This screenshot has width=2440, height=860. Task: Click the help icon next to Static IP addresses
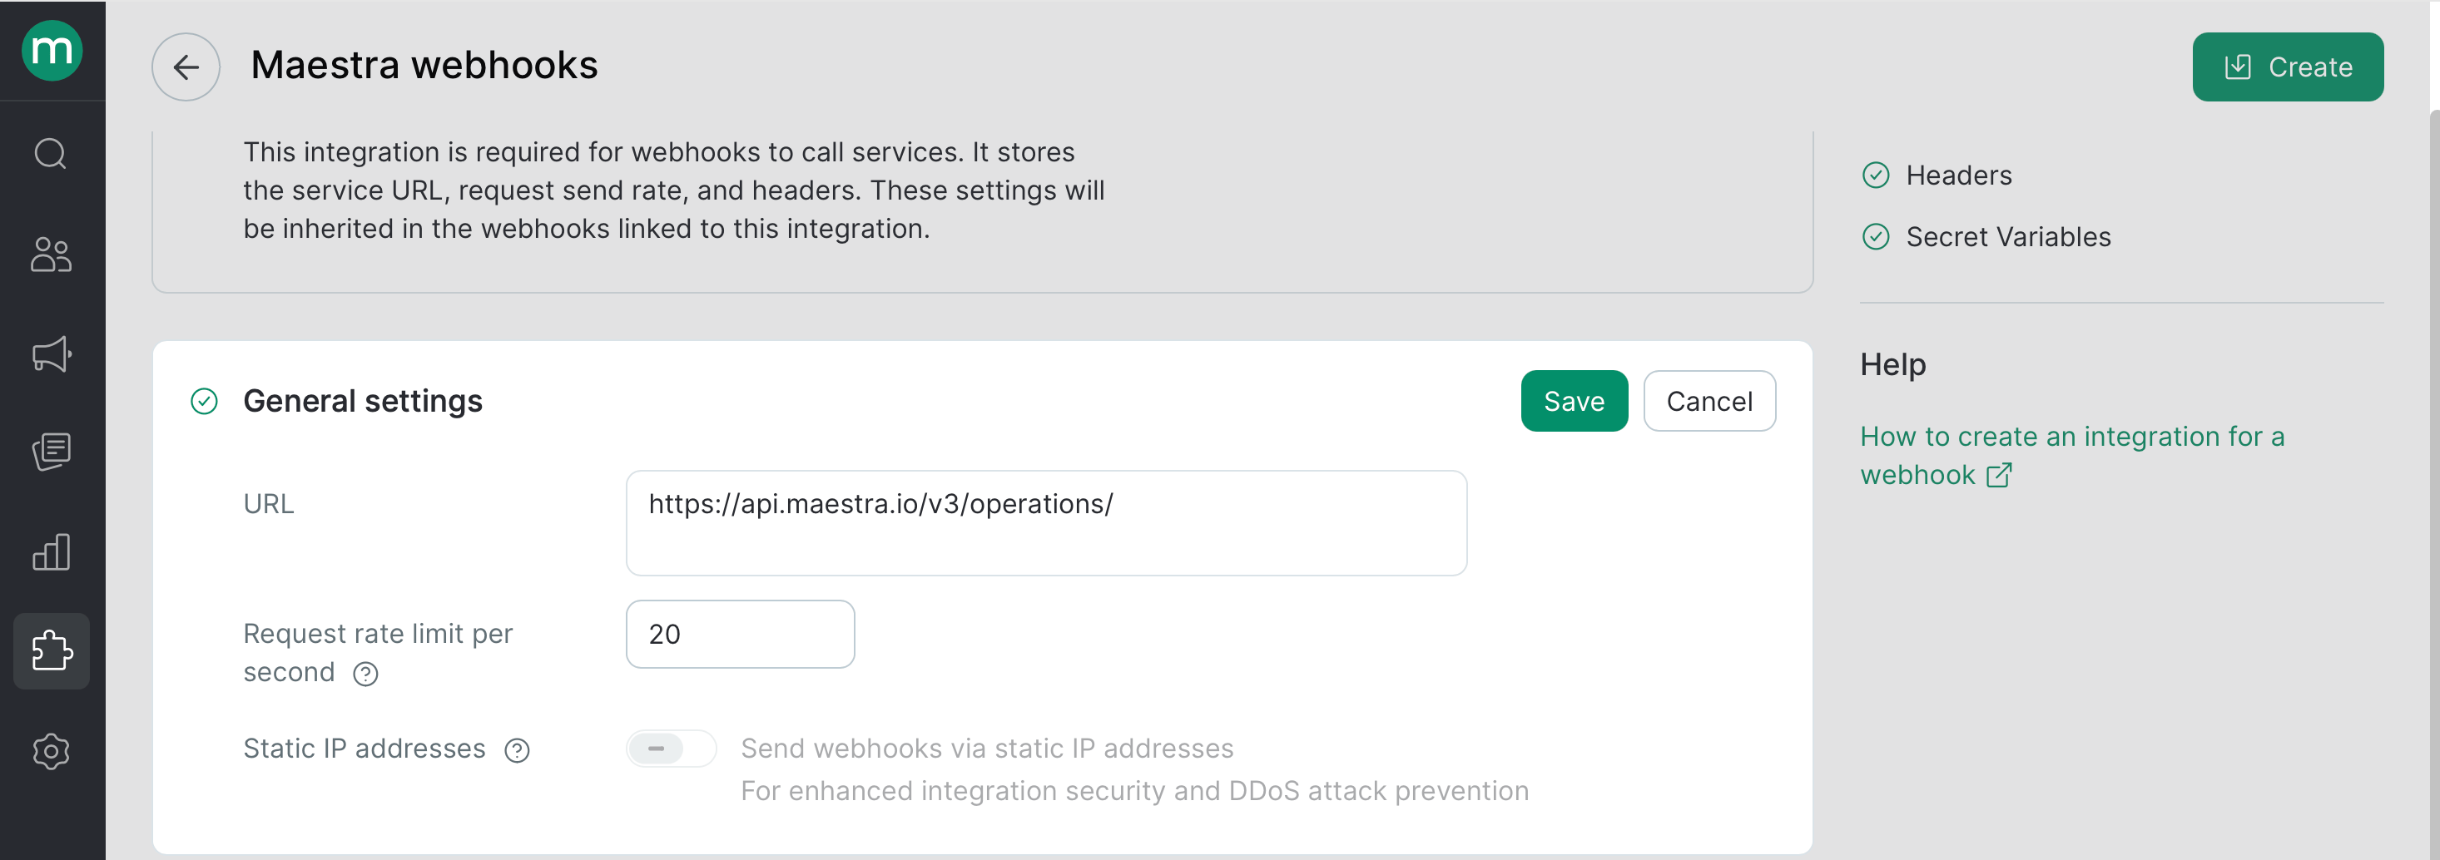pyautogui.click(x=517, y=750)
